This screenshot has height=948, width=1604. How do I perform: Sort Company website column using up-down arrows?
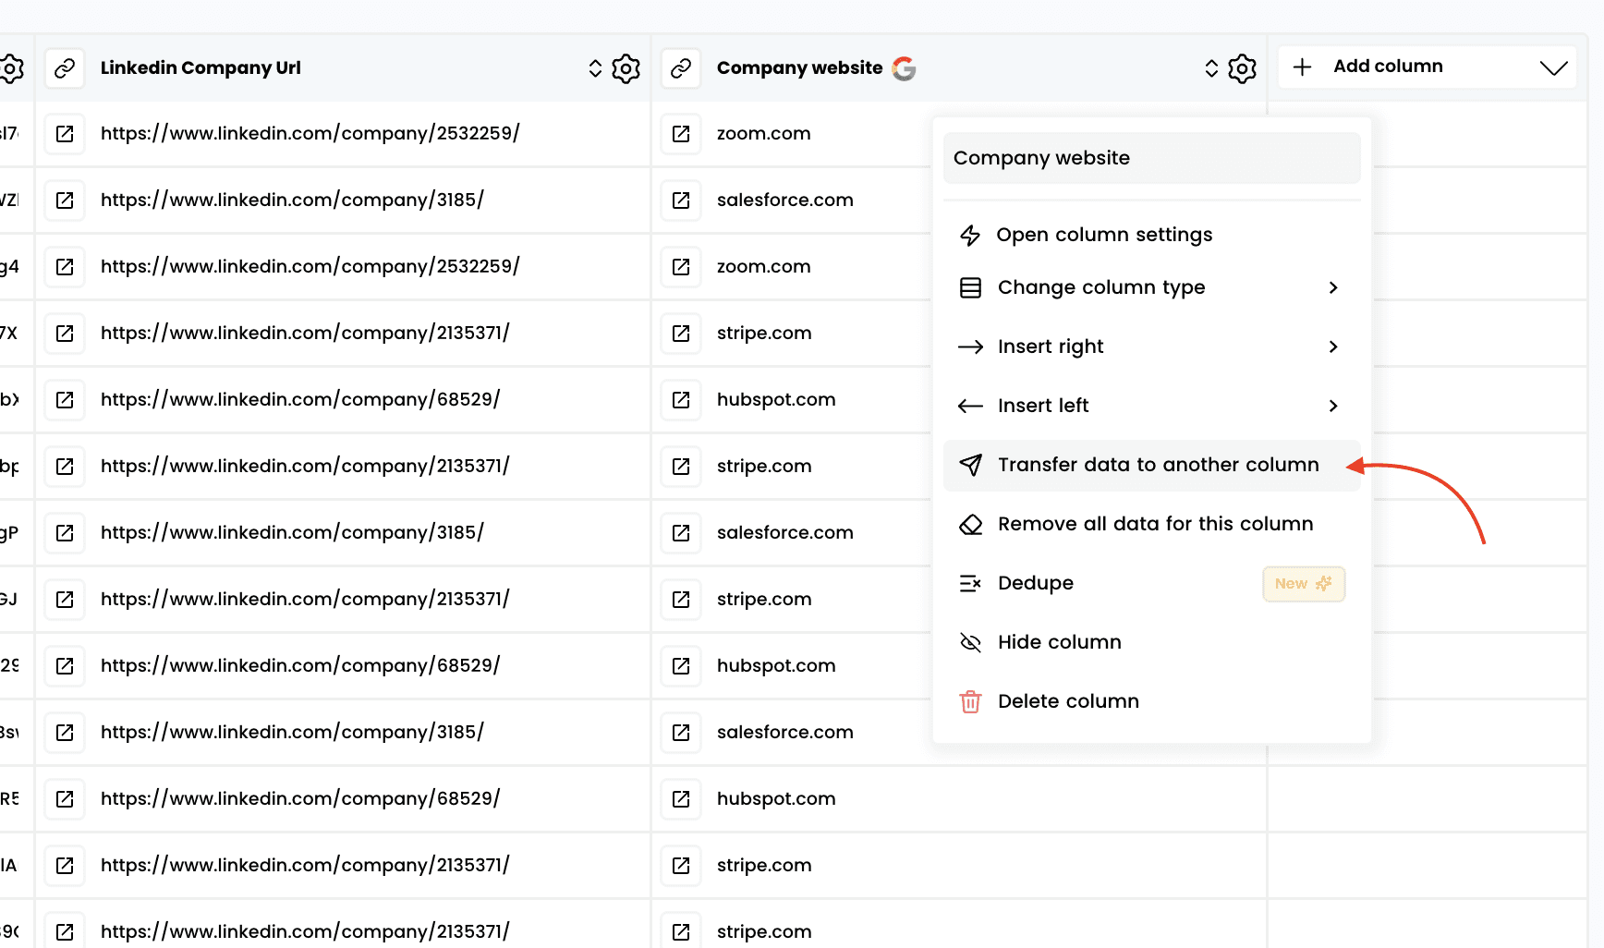click(x=1211, y=68)
